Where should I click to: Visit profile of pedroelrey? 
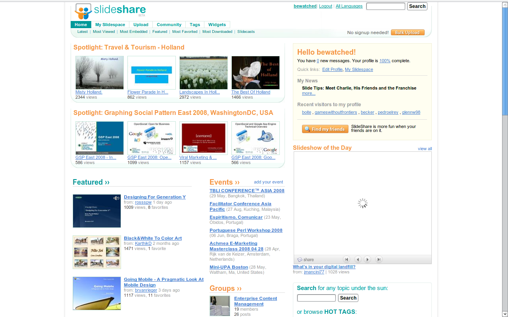[388, 113]
